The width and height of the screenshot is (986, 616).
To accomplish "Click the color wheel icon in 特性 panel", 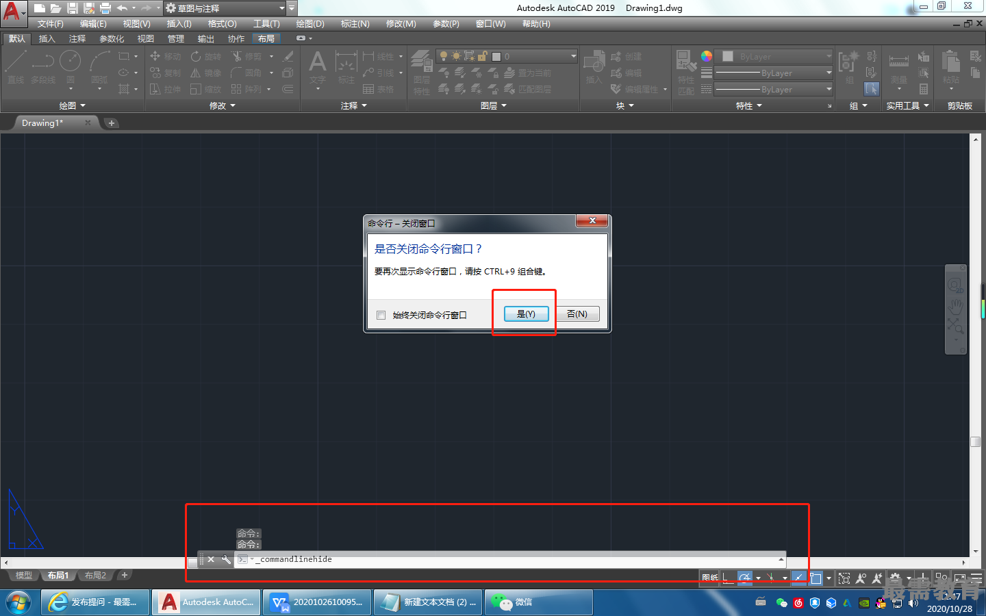I will [707, 56].
